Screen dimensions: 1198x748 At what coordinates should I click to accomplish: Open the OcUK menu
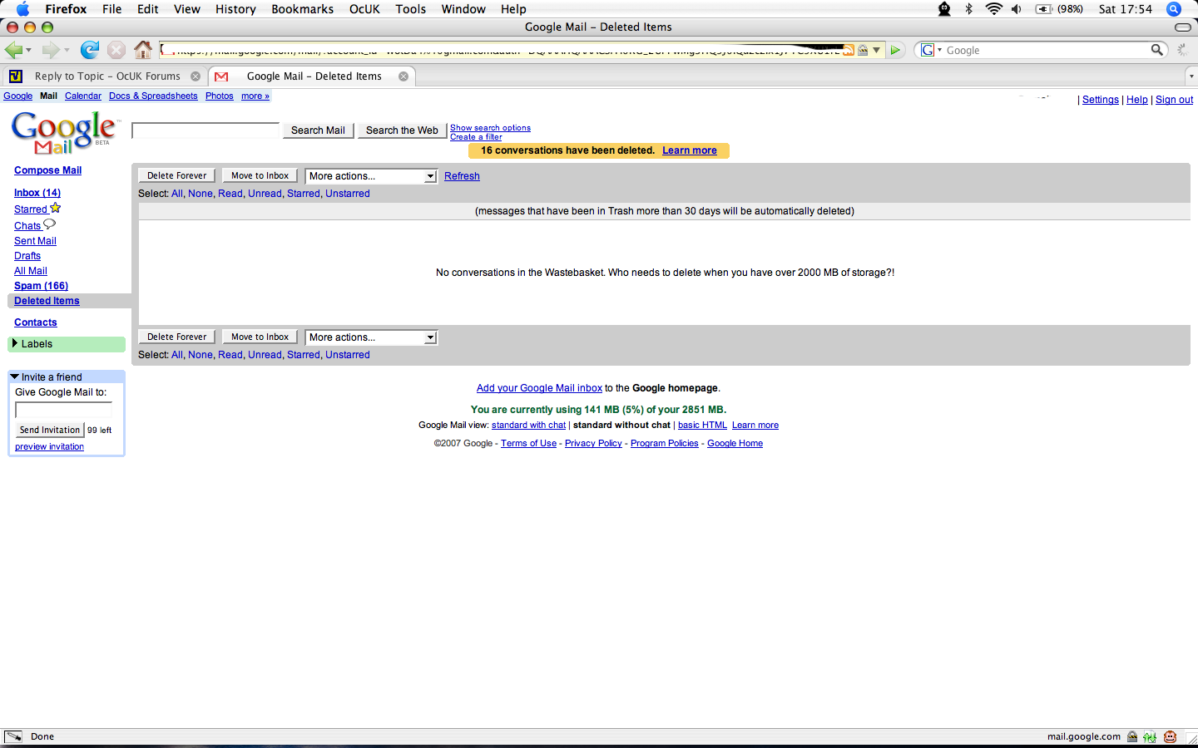pos(364,9)
